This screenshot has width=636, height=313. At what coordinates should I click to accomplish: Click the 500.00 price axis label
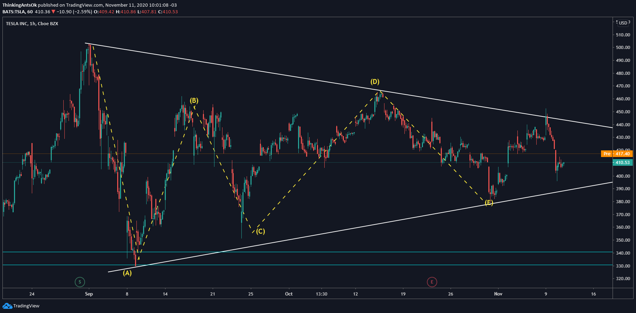[623, 48]
